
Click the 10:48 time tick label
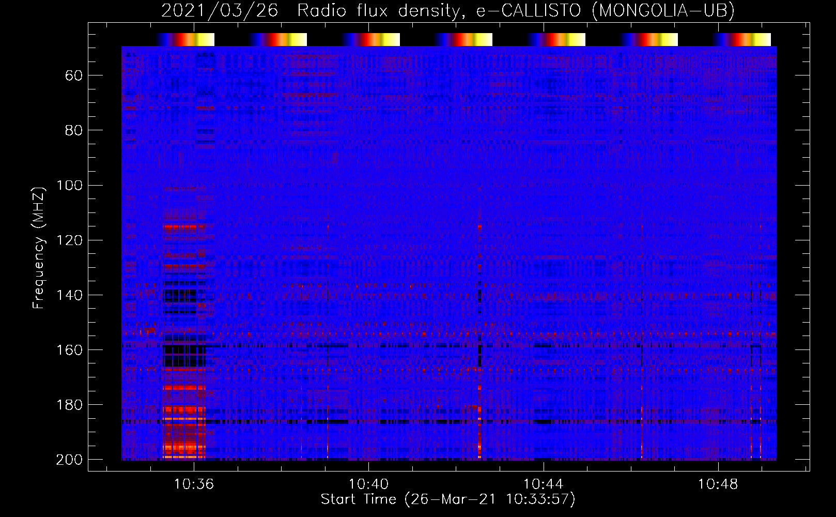click(x=718, y=484)
